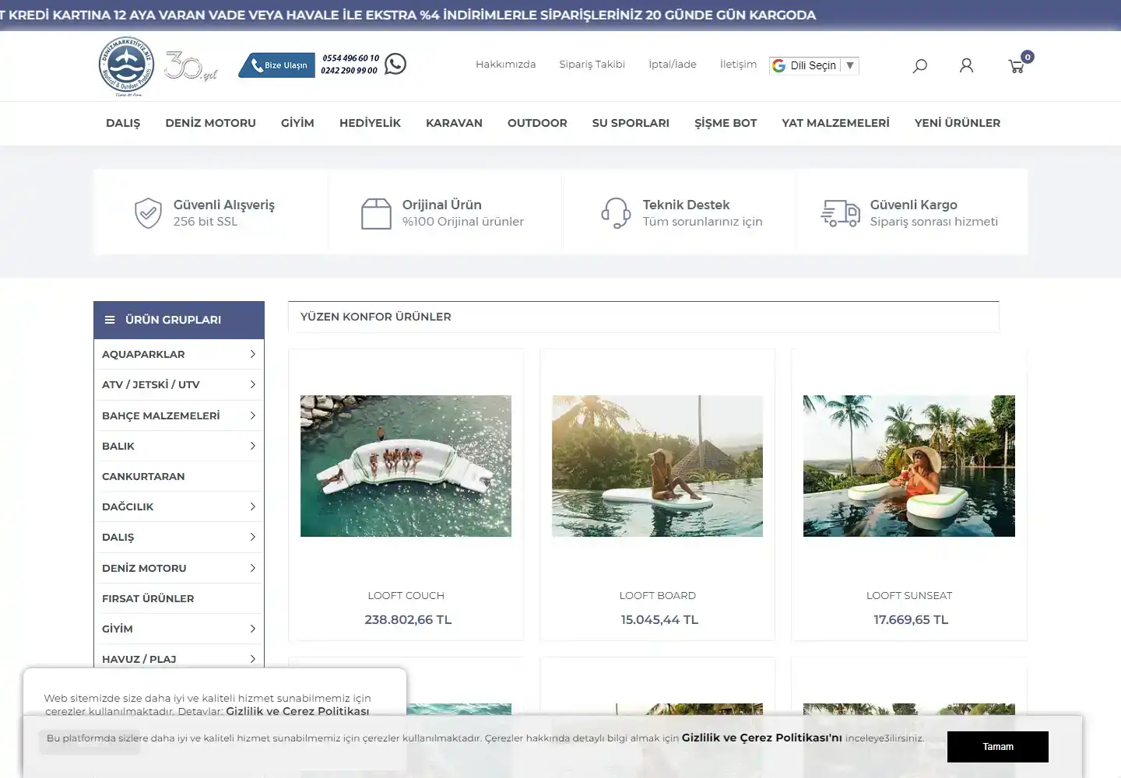Screen dimensions: 1121x778
Task: Open the Dili Seçin language dropdown
Action: [814, 65]
